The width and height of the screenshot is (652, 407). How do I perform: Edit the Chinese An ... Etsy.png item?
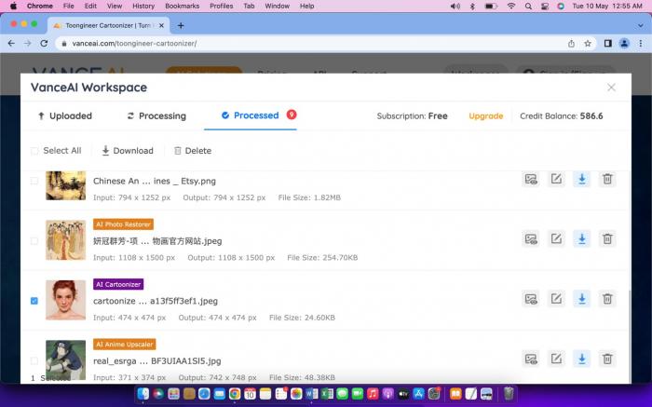click(x=556, y=179)
